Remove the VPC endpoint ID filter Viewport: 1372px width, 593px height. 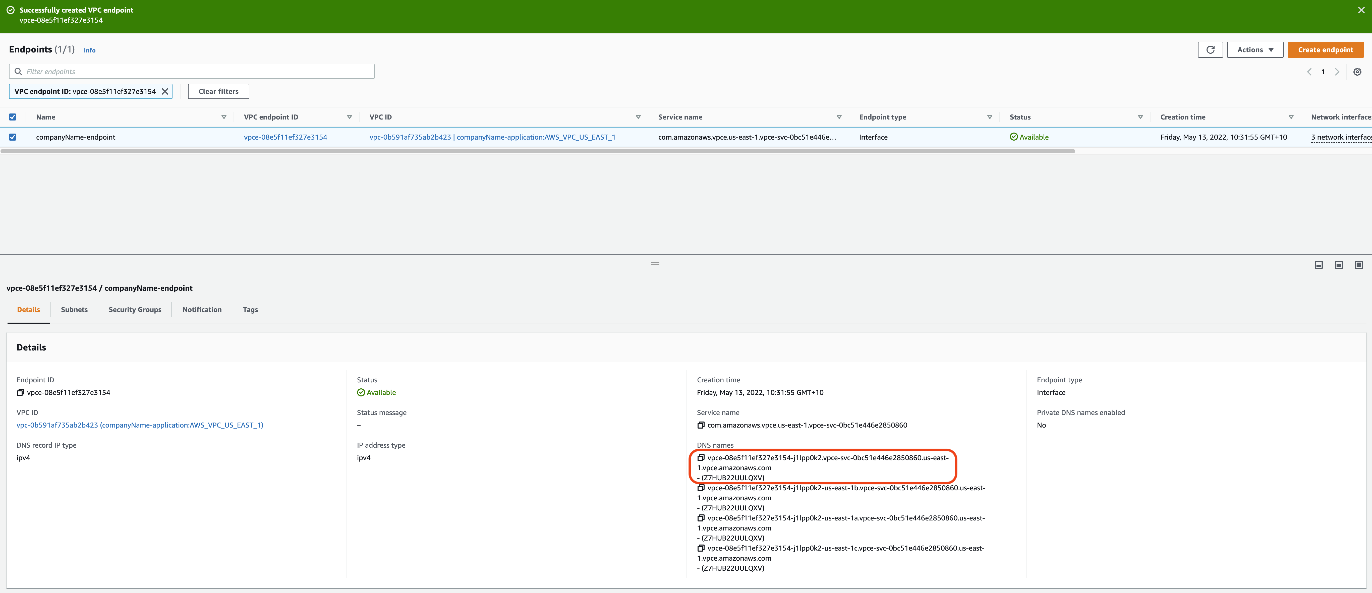[x=165, y=92]
